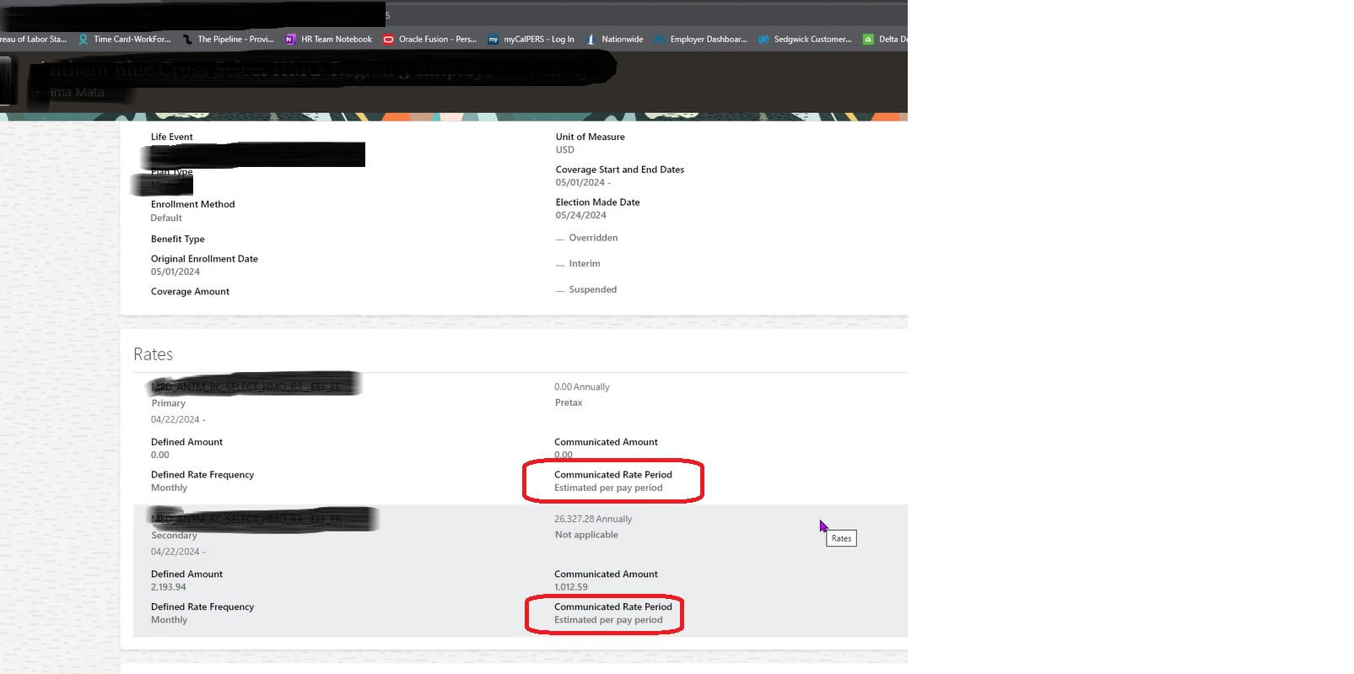This screenshot has height=674, width=1354.
Task: Click the "Benefit Type" label
Action: click(178, 239)
